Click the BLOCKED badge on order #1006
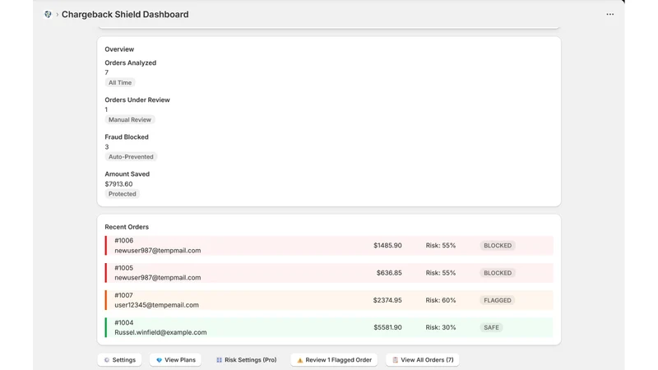This screenshot has height=370, width=658. [x=498, y=245]
